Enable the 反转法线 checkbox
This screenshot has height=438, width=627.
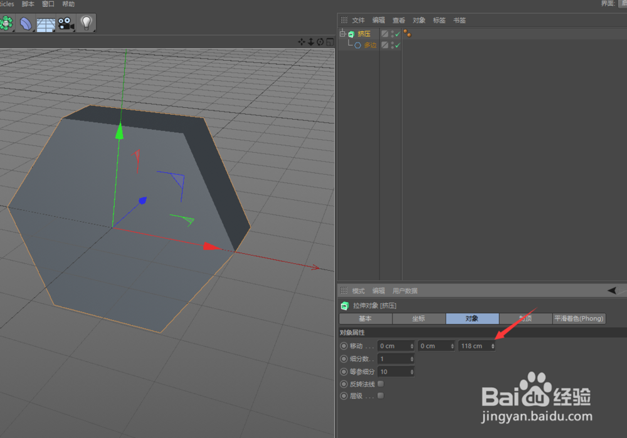(x=381, y=384)
